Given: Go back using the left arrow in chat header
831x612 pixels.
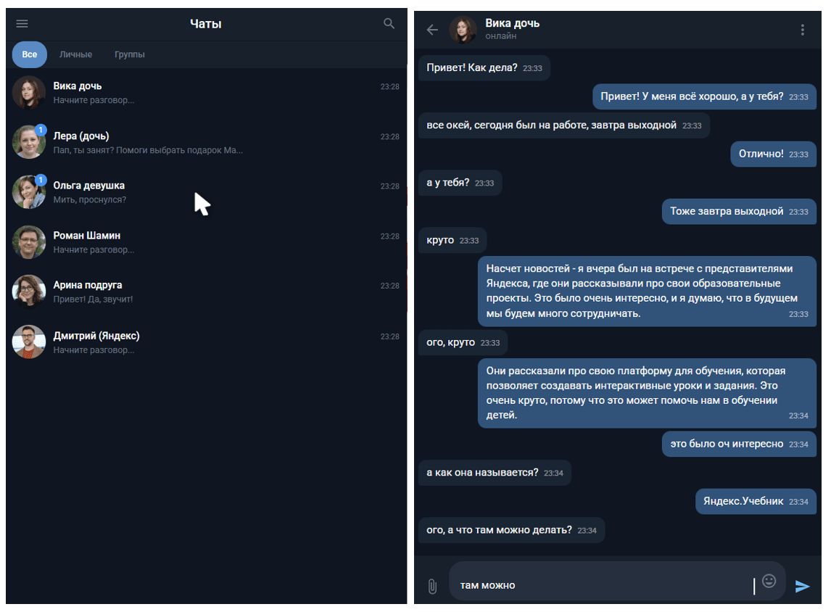Looking at the screenshot, I should (431, 29).
